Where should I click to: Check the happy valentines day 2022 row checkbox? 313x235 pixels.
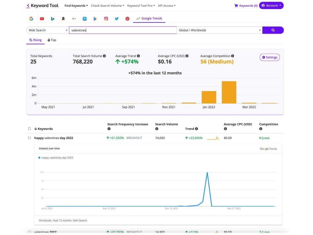[x=29, y=138]
